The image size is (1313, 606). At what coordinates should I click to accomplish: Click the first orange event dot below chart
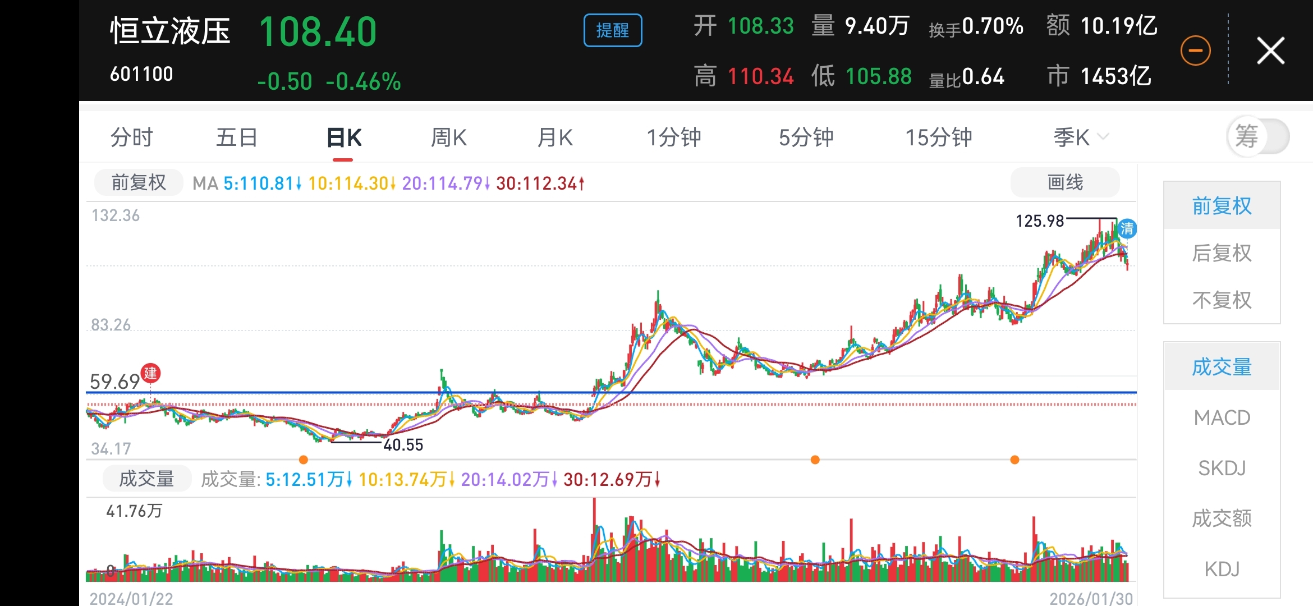(304, 460)
